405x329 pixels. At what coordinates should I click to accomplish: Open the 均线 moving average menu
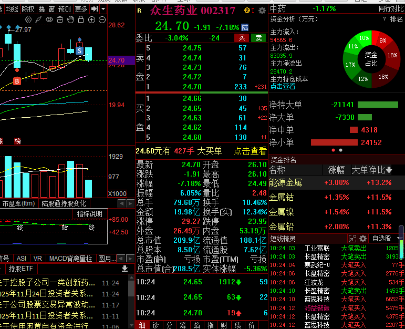pos(12,9)
